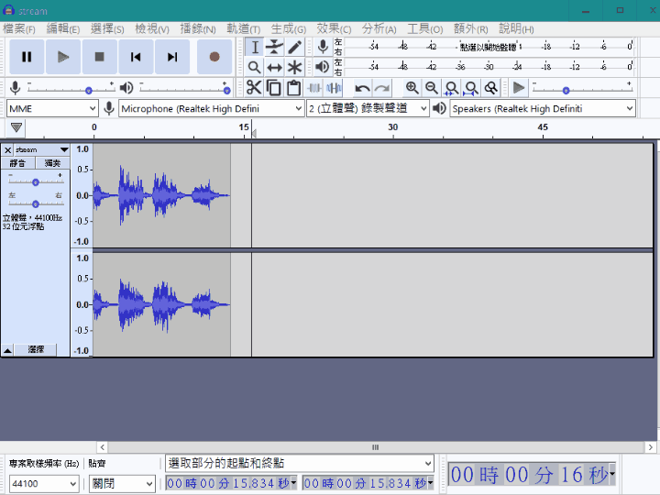The image size is (660, 495).
Task: Click the Cut scissors icon
Action: [x=254, y=88]
